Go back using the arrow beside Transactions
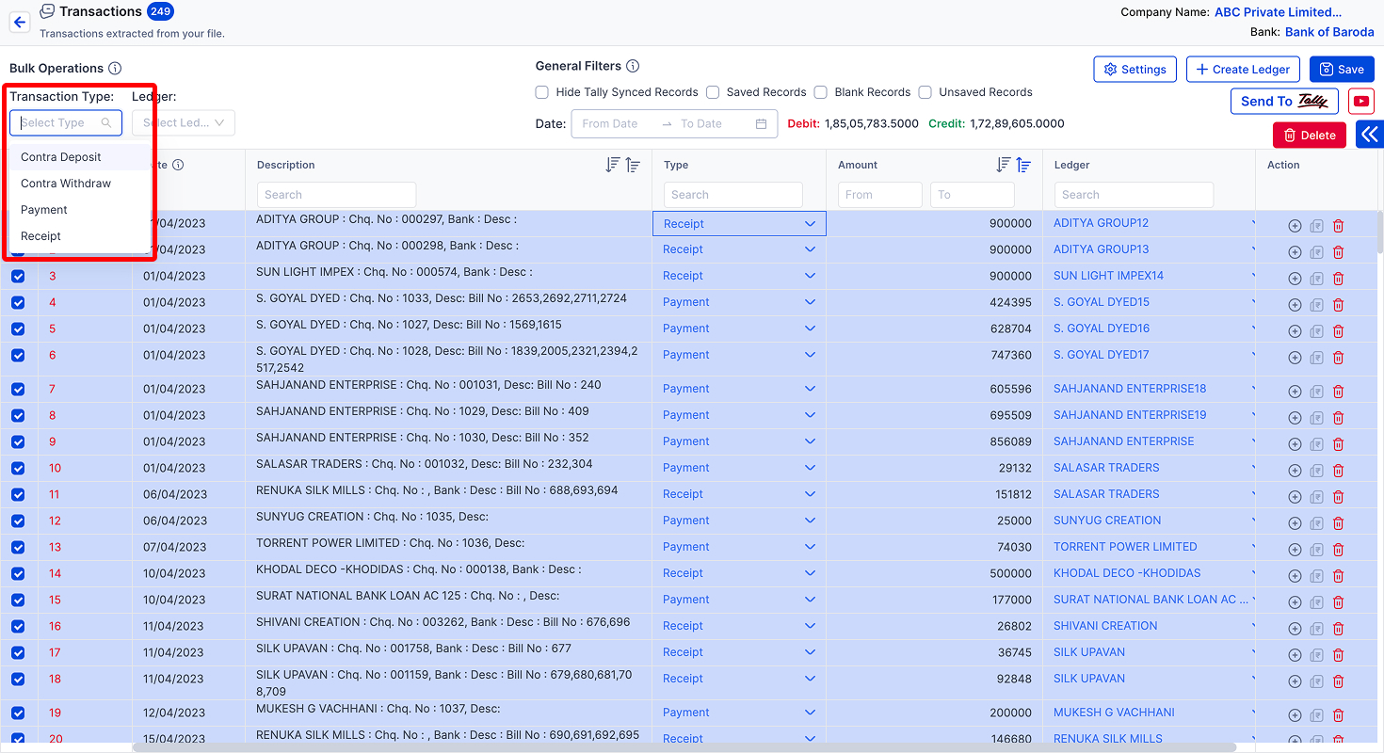The image size is (1384, 753). pos(19,23)
